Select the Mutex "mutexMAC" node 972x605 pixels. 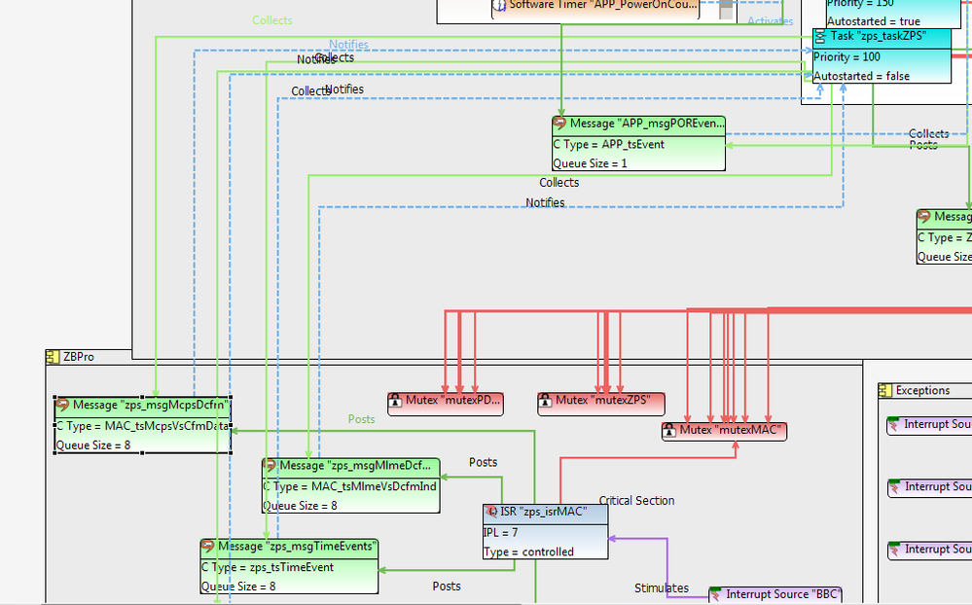point(725,432)
